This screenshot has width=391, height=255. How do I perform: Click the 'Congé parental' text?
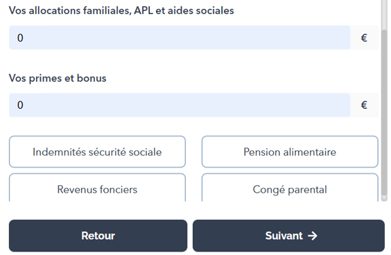290,190
